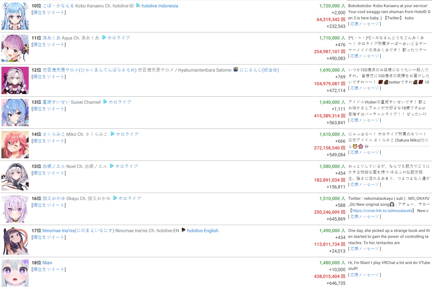435x289 pixels.
Task: Open 応援メッセージ for Salome
Action: pos(365,88)
